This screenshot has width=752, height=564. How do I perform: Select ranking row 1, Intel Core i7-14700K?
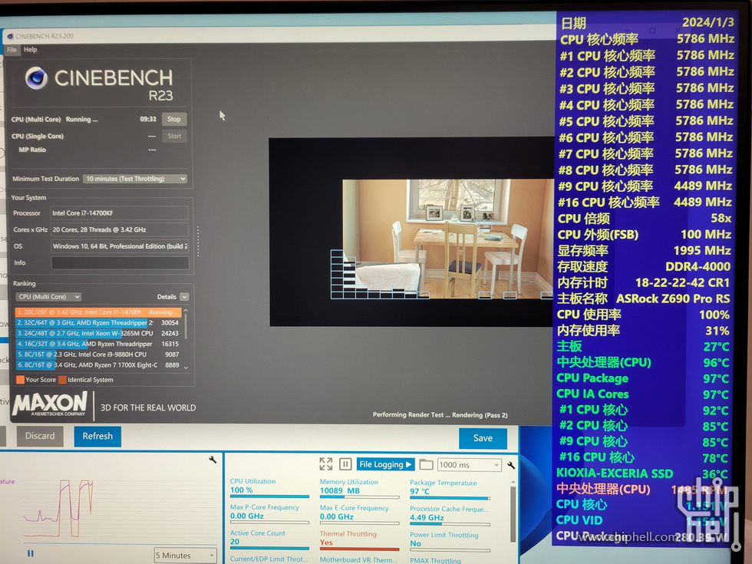[98, 312]
